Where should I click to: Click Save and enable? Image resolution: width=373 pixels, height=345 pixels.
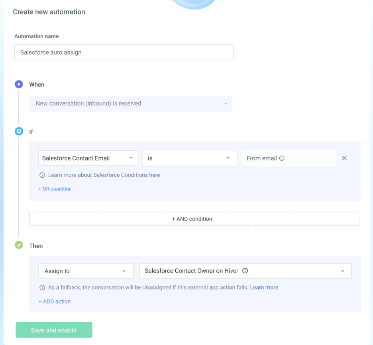click(54, 330)
